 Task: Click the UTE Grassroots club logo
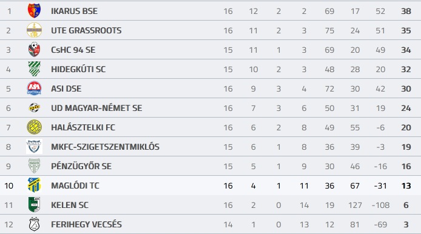click(x=34, y=30)
